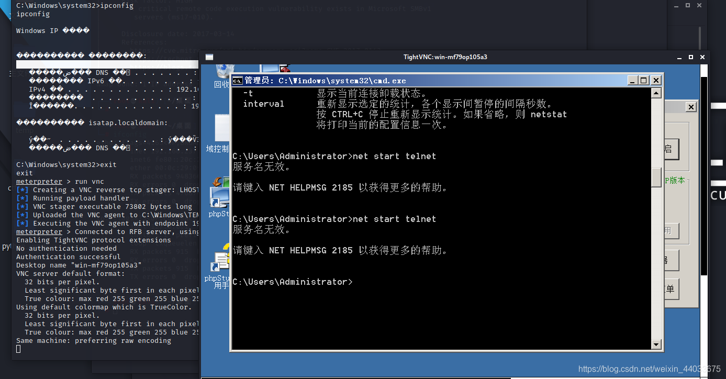
Task: Click 'Using default colormap which is TrueColor.'
Action: pos(104,307)
